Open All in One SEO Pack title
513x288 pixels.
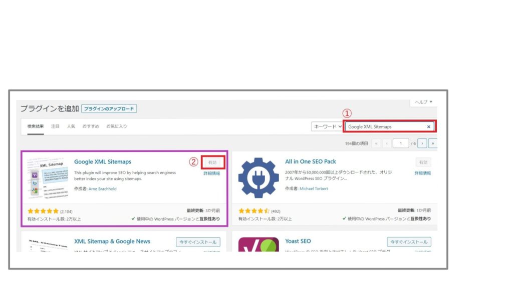311,161
